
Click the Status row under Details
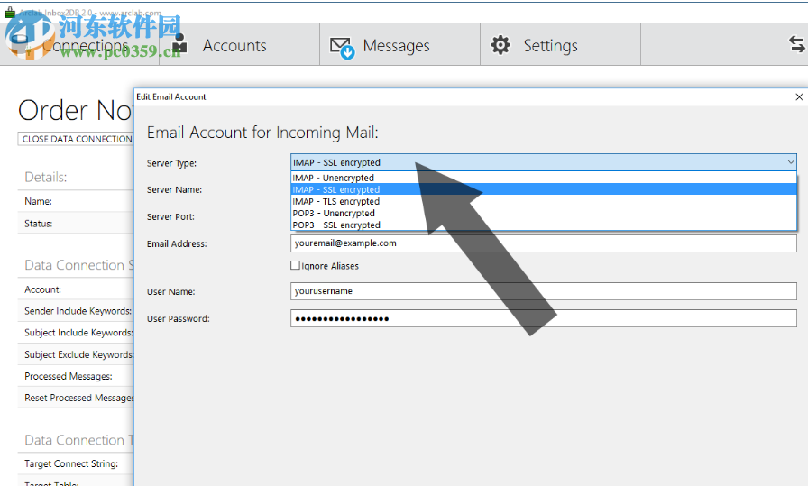tap(77, 224)
